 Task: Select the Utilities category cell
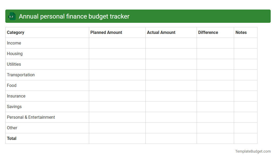point(14,64)
